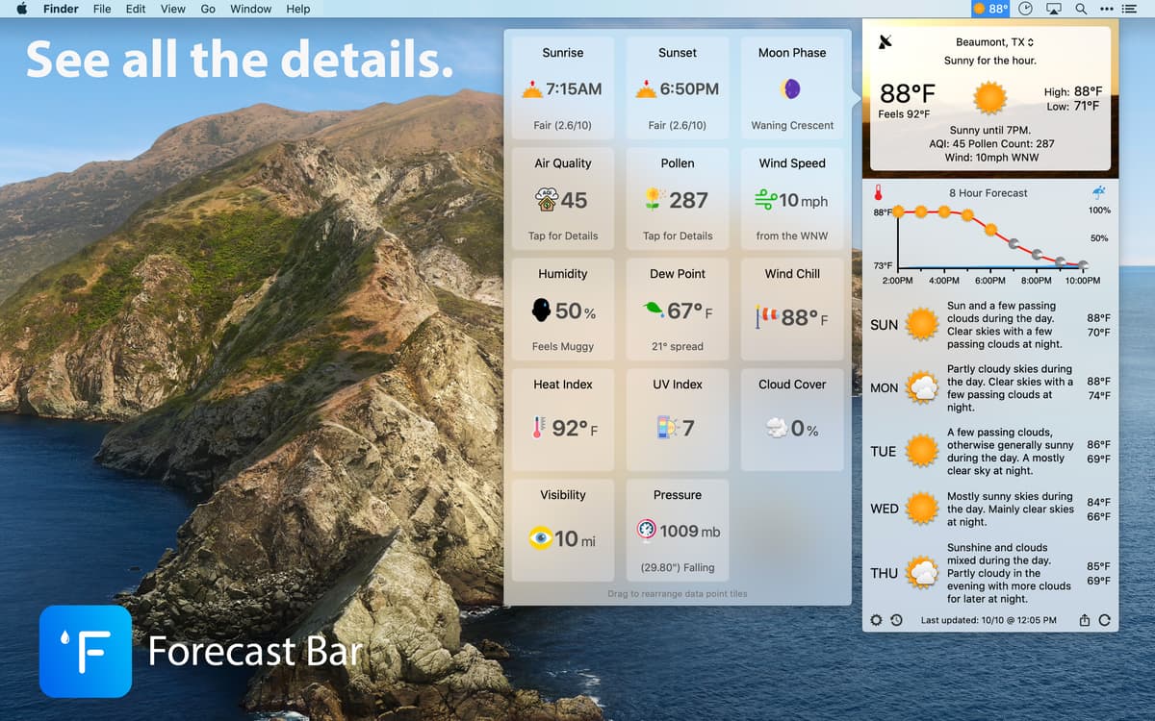Viewport: 1155px width, 721px height.
Task: Tap the Pollen tile for details
Action: coord(678,199)
